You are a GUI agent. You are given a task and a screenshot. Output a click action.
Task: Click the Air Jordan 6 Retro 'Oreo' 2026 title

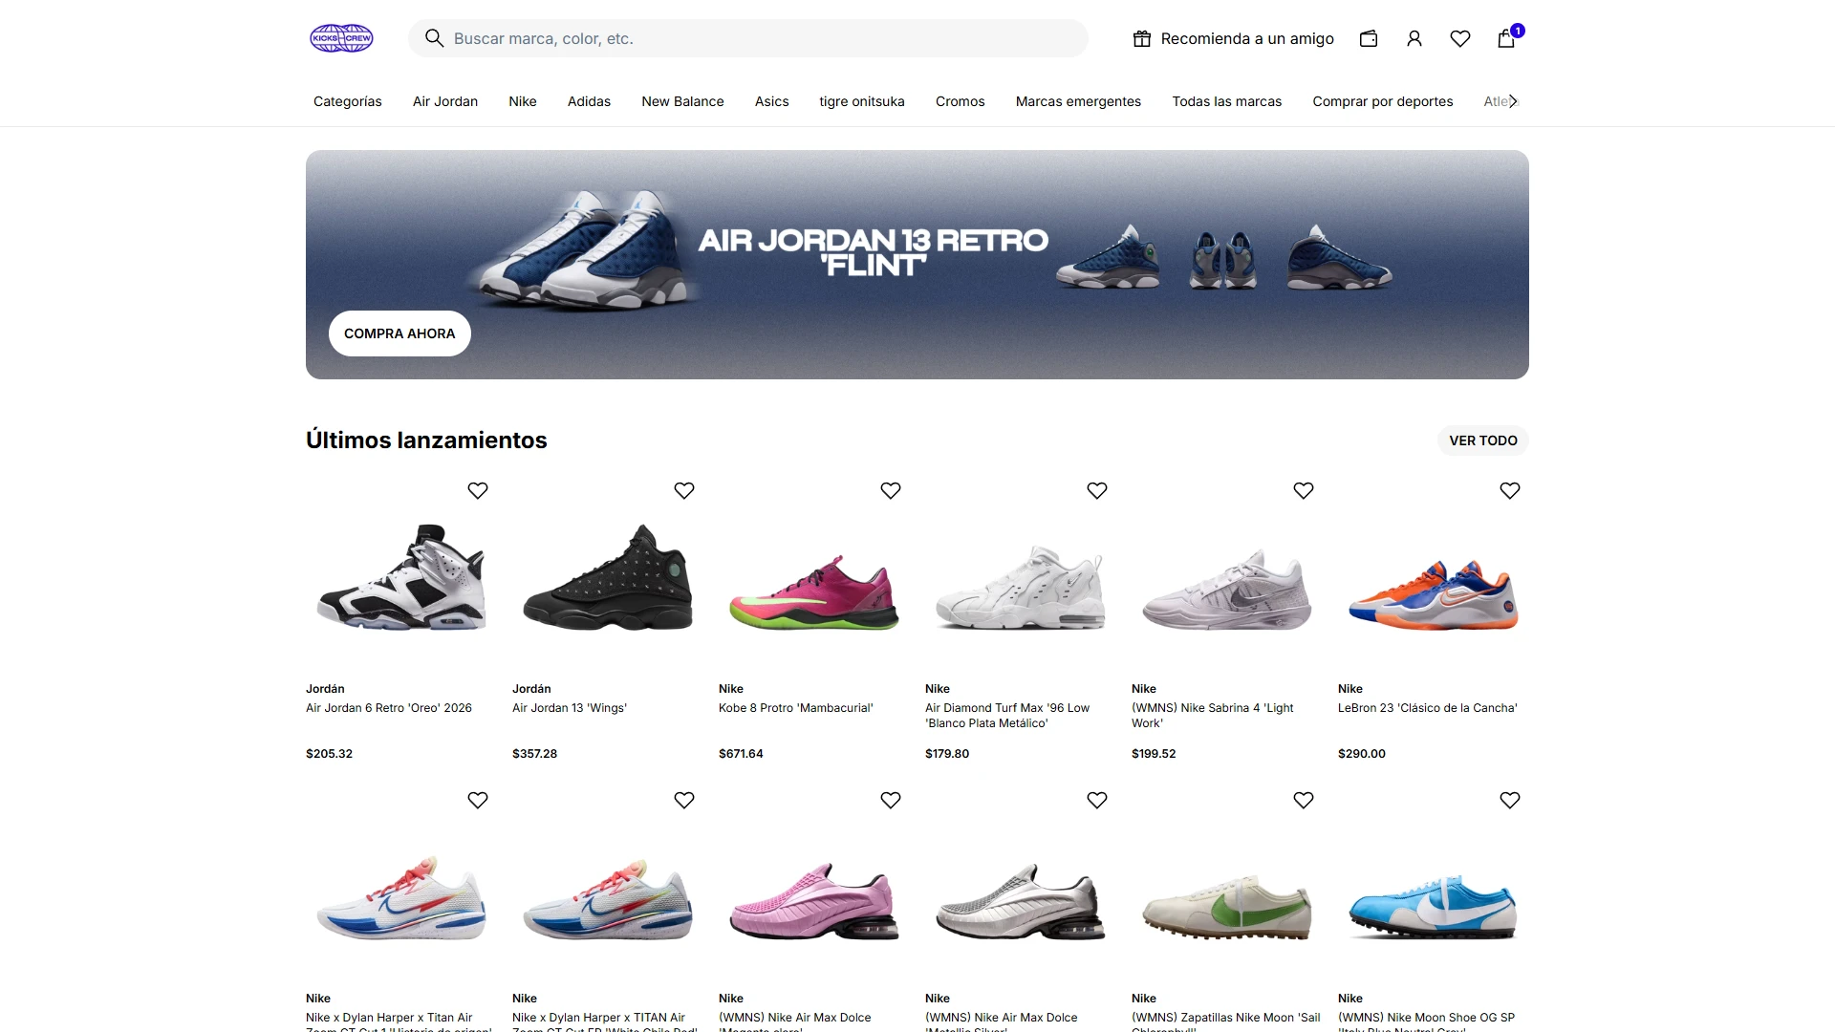click(389, 708)
